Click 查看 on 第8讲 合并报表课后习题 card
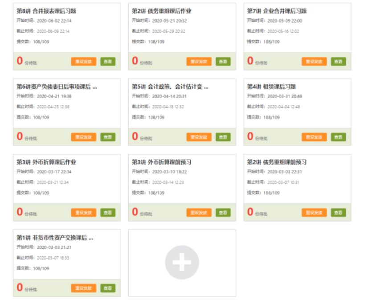This screenshot has height=301, width=372. click(108, 62)
